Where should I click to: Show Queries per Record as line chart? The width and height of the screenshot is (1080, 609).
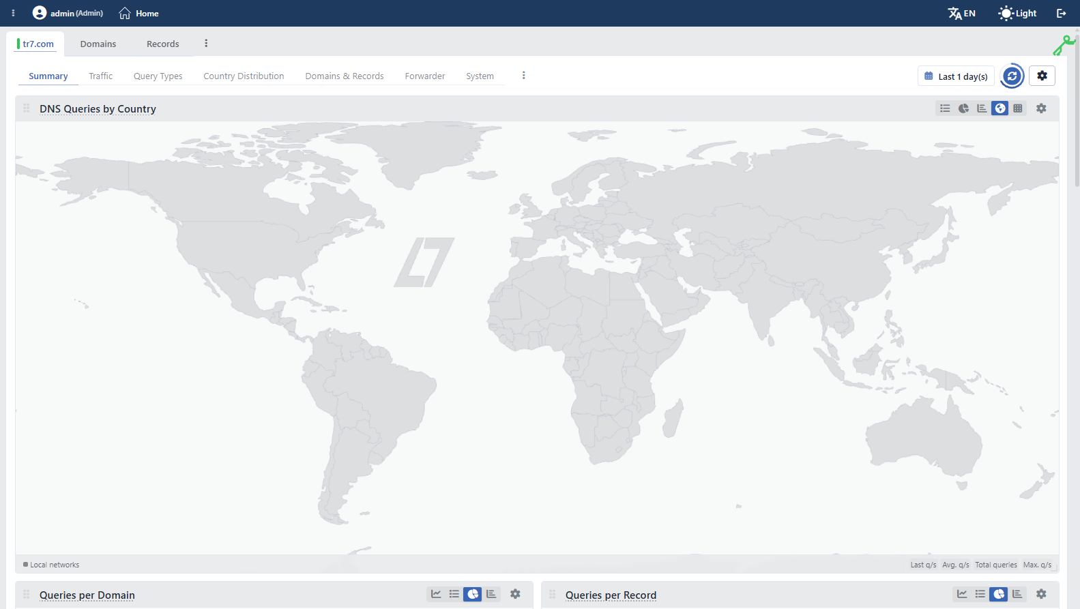962,594
